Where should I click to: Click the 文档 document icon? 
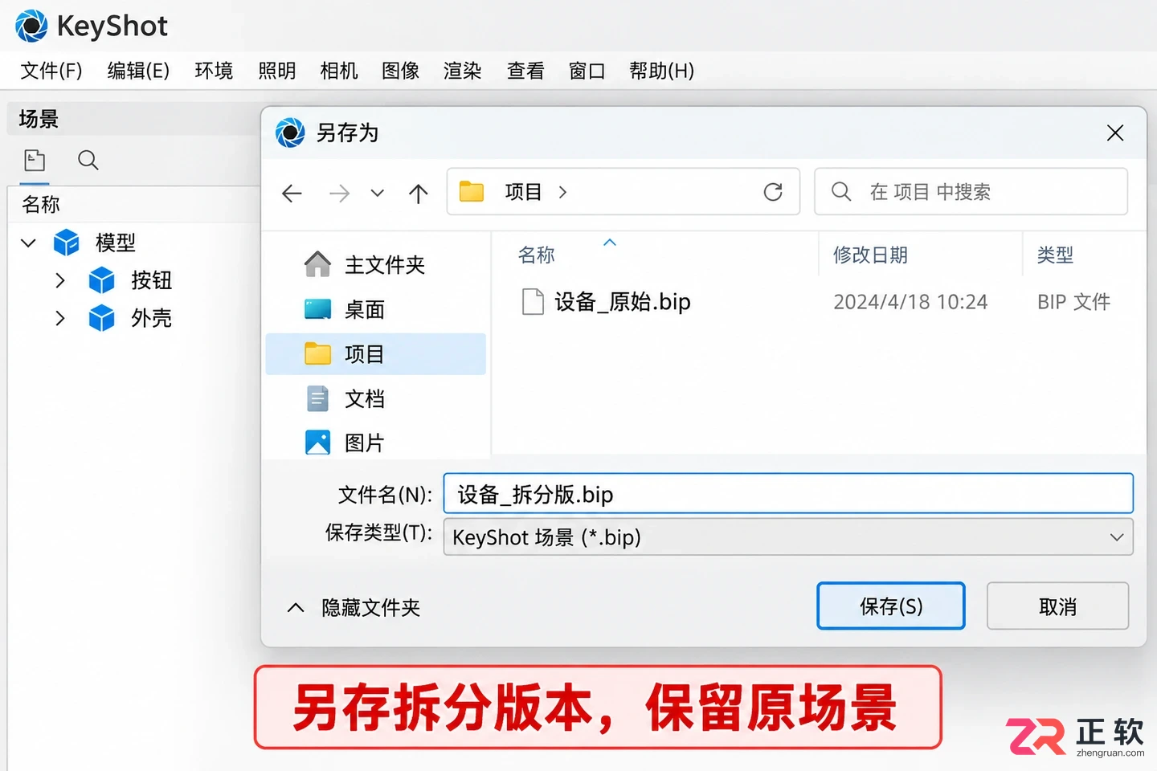(318, 399)
